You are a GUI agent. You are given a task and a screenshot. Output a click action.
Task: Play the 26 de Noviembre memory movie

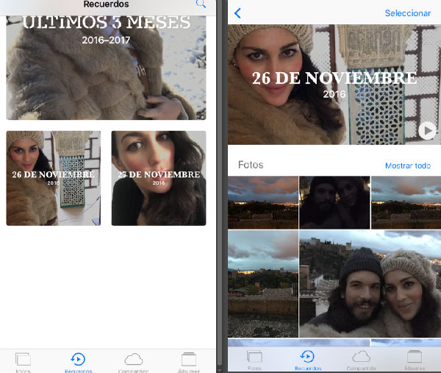426,130
